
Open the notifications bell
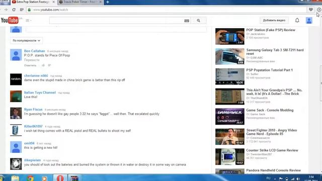coord(297,20)
